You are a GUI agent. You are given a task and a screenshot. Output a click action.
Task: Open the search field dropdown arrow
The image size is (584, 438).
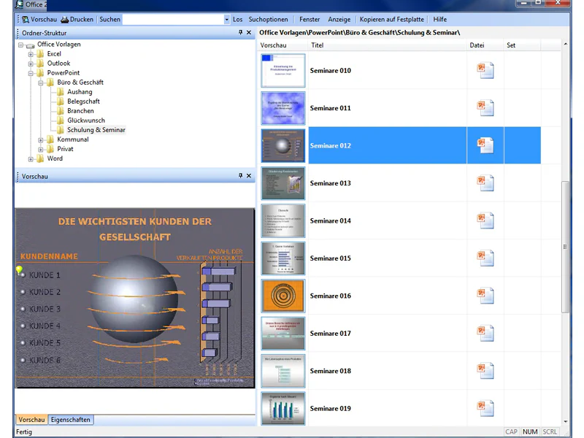pyautogui.click(x=226, y=20)
